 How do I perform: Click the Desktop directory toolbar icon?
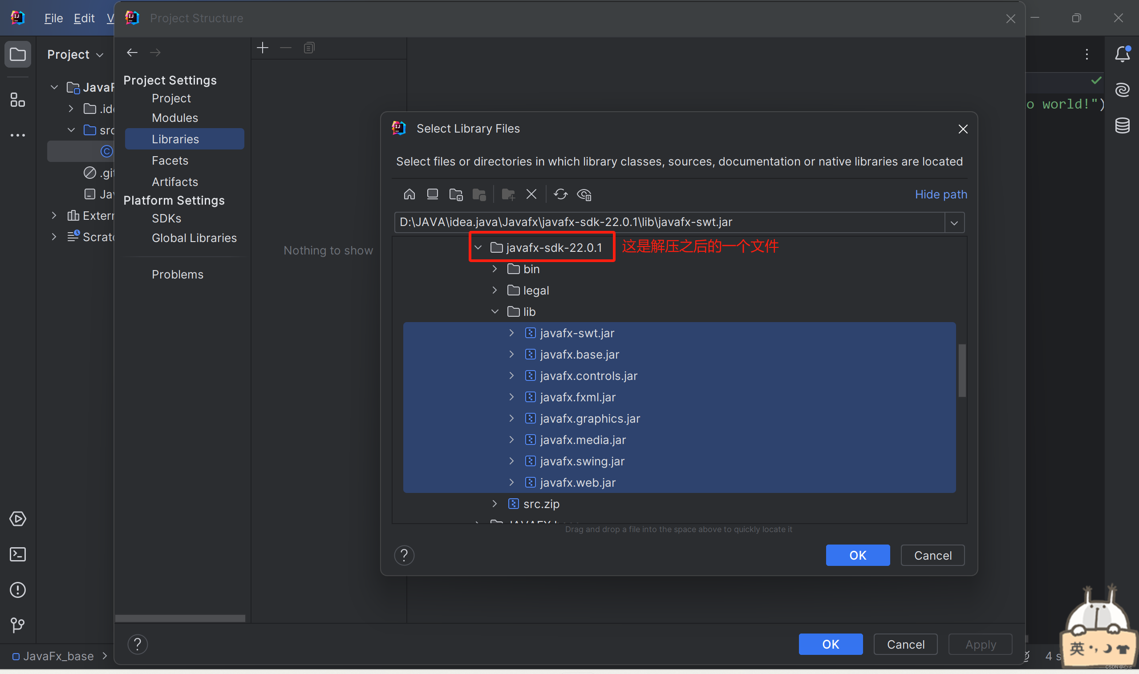[432, 194]
